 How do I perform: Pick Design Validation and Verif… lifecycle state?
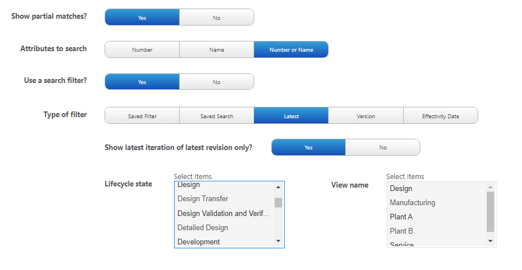[224, 213]
